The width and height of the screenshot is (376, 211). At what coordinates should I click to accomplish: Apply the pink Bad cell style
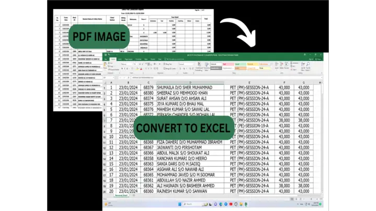coord(229,64)
